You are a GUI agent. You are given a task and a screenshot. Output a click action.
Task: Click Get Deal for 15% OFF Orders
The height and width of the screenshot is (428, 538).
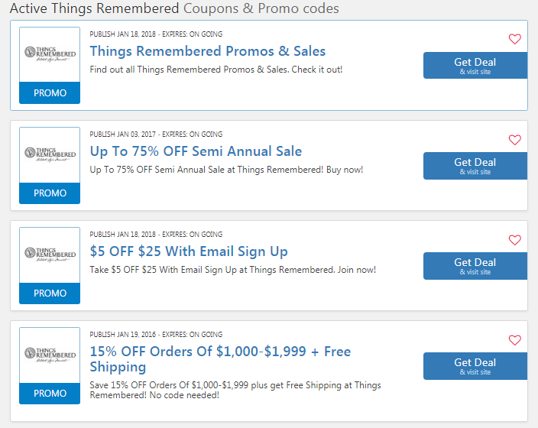[x=475, y=366]
